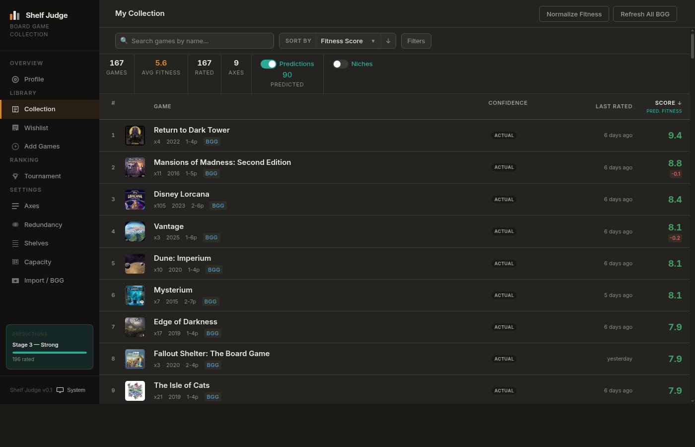Open Mysterium cover thumbnail
The height and width of the screenshot is (447, 695).
coord(135,296)
